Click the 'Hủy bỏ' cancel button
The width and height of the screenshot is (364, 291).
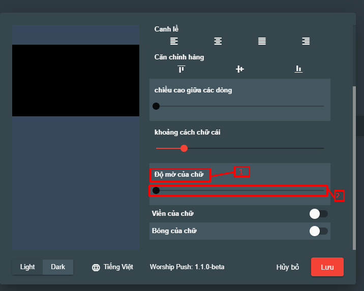pyautogui.click(x=288, y=267)
